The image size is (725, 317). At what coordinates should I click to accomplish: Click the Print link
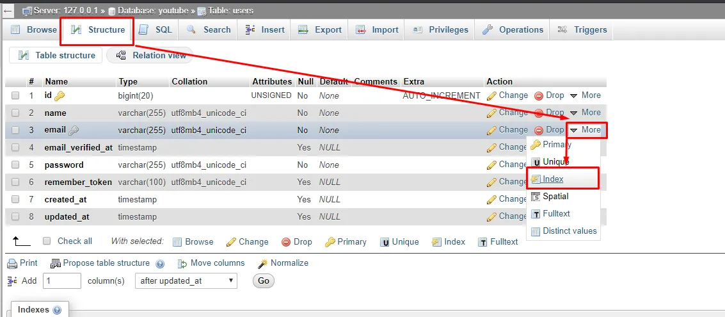pos(22,263)
